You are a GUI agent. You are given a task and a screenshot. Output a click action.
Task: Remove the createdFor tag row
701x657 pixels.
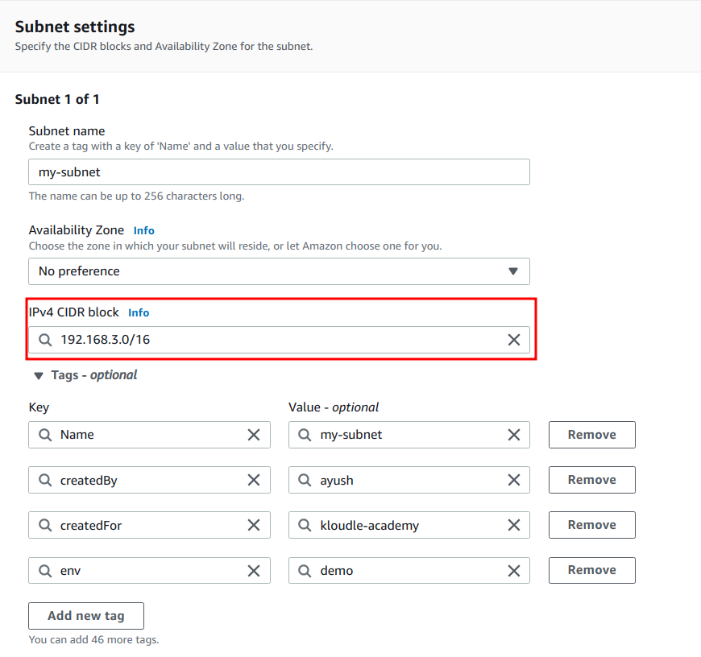pos(592,525)
